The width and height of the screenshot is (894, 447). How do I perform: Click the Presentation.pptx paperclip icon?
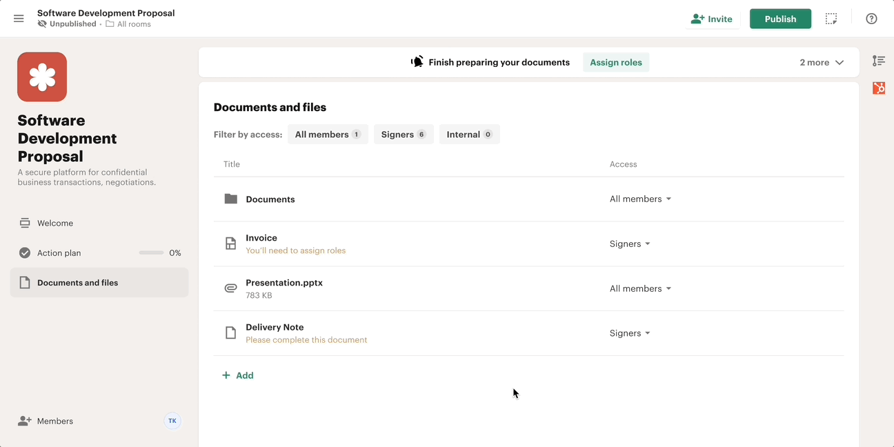click(x=231, y=288)
